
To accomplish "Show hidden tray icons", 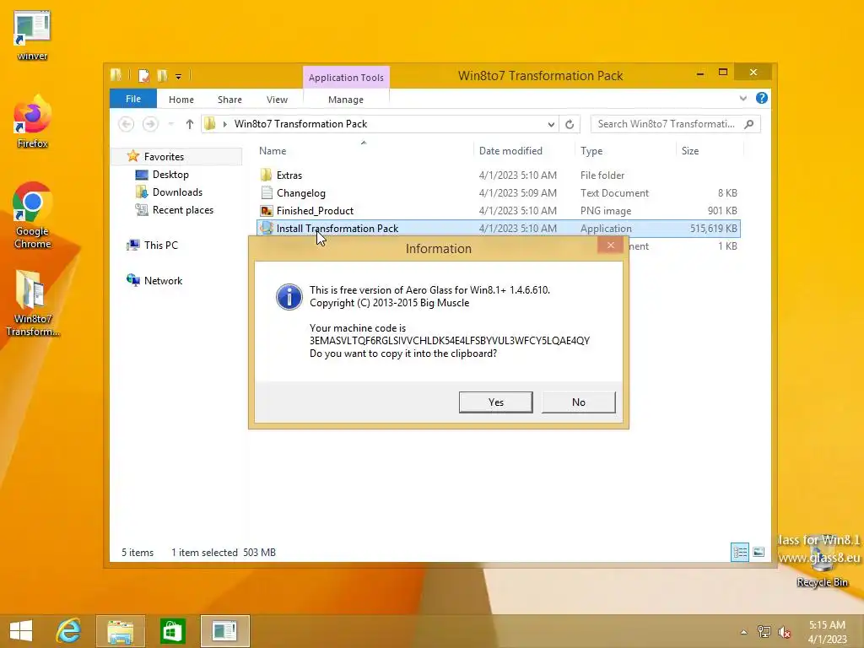I will (744, 632).
